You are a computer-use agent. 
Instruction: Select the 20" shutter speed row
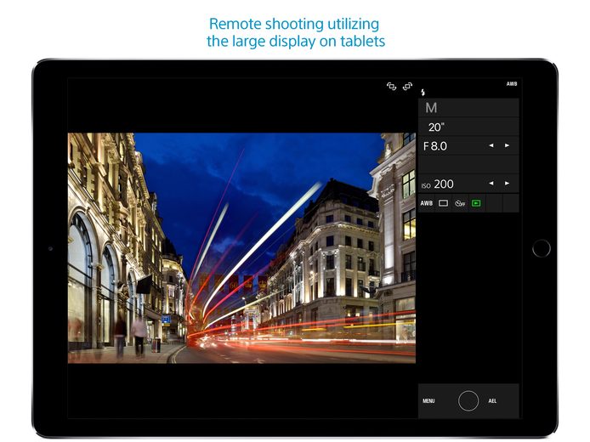click(468, 127)
